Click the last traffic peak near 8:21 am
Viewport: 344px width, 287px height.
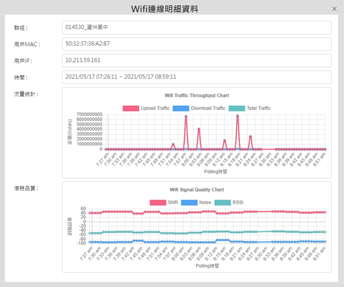click(250, 136)
